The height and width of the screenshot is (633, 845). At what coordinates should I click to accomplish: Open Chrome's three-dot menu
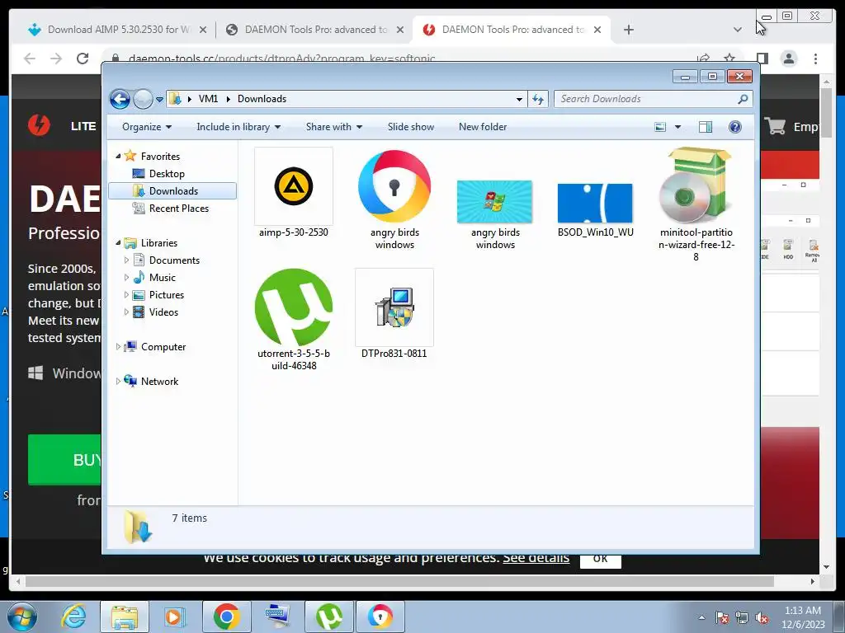(x=815, y=59)
